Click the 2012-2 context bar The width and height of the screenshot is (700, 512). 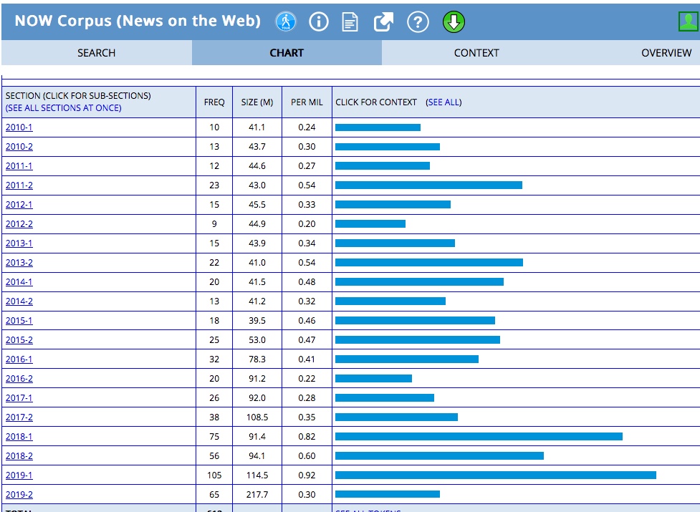pos(370,224)
